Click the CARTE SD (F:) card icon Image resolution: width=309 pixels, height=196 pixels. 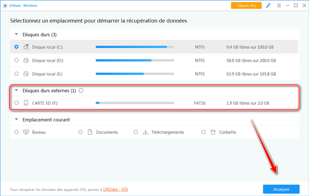click(x=26, y=103)
